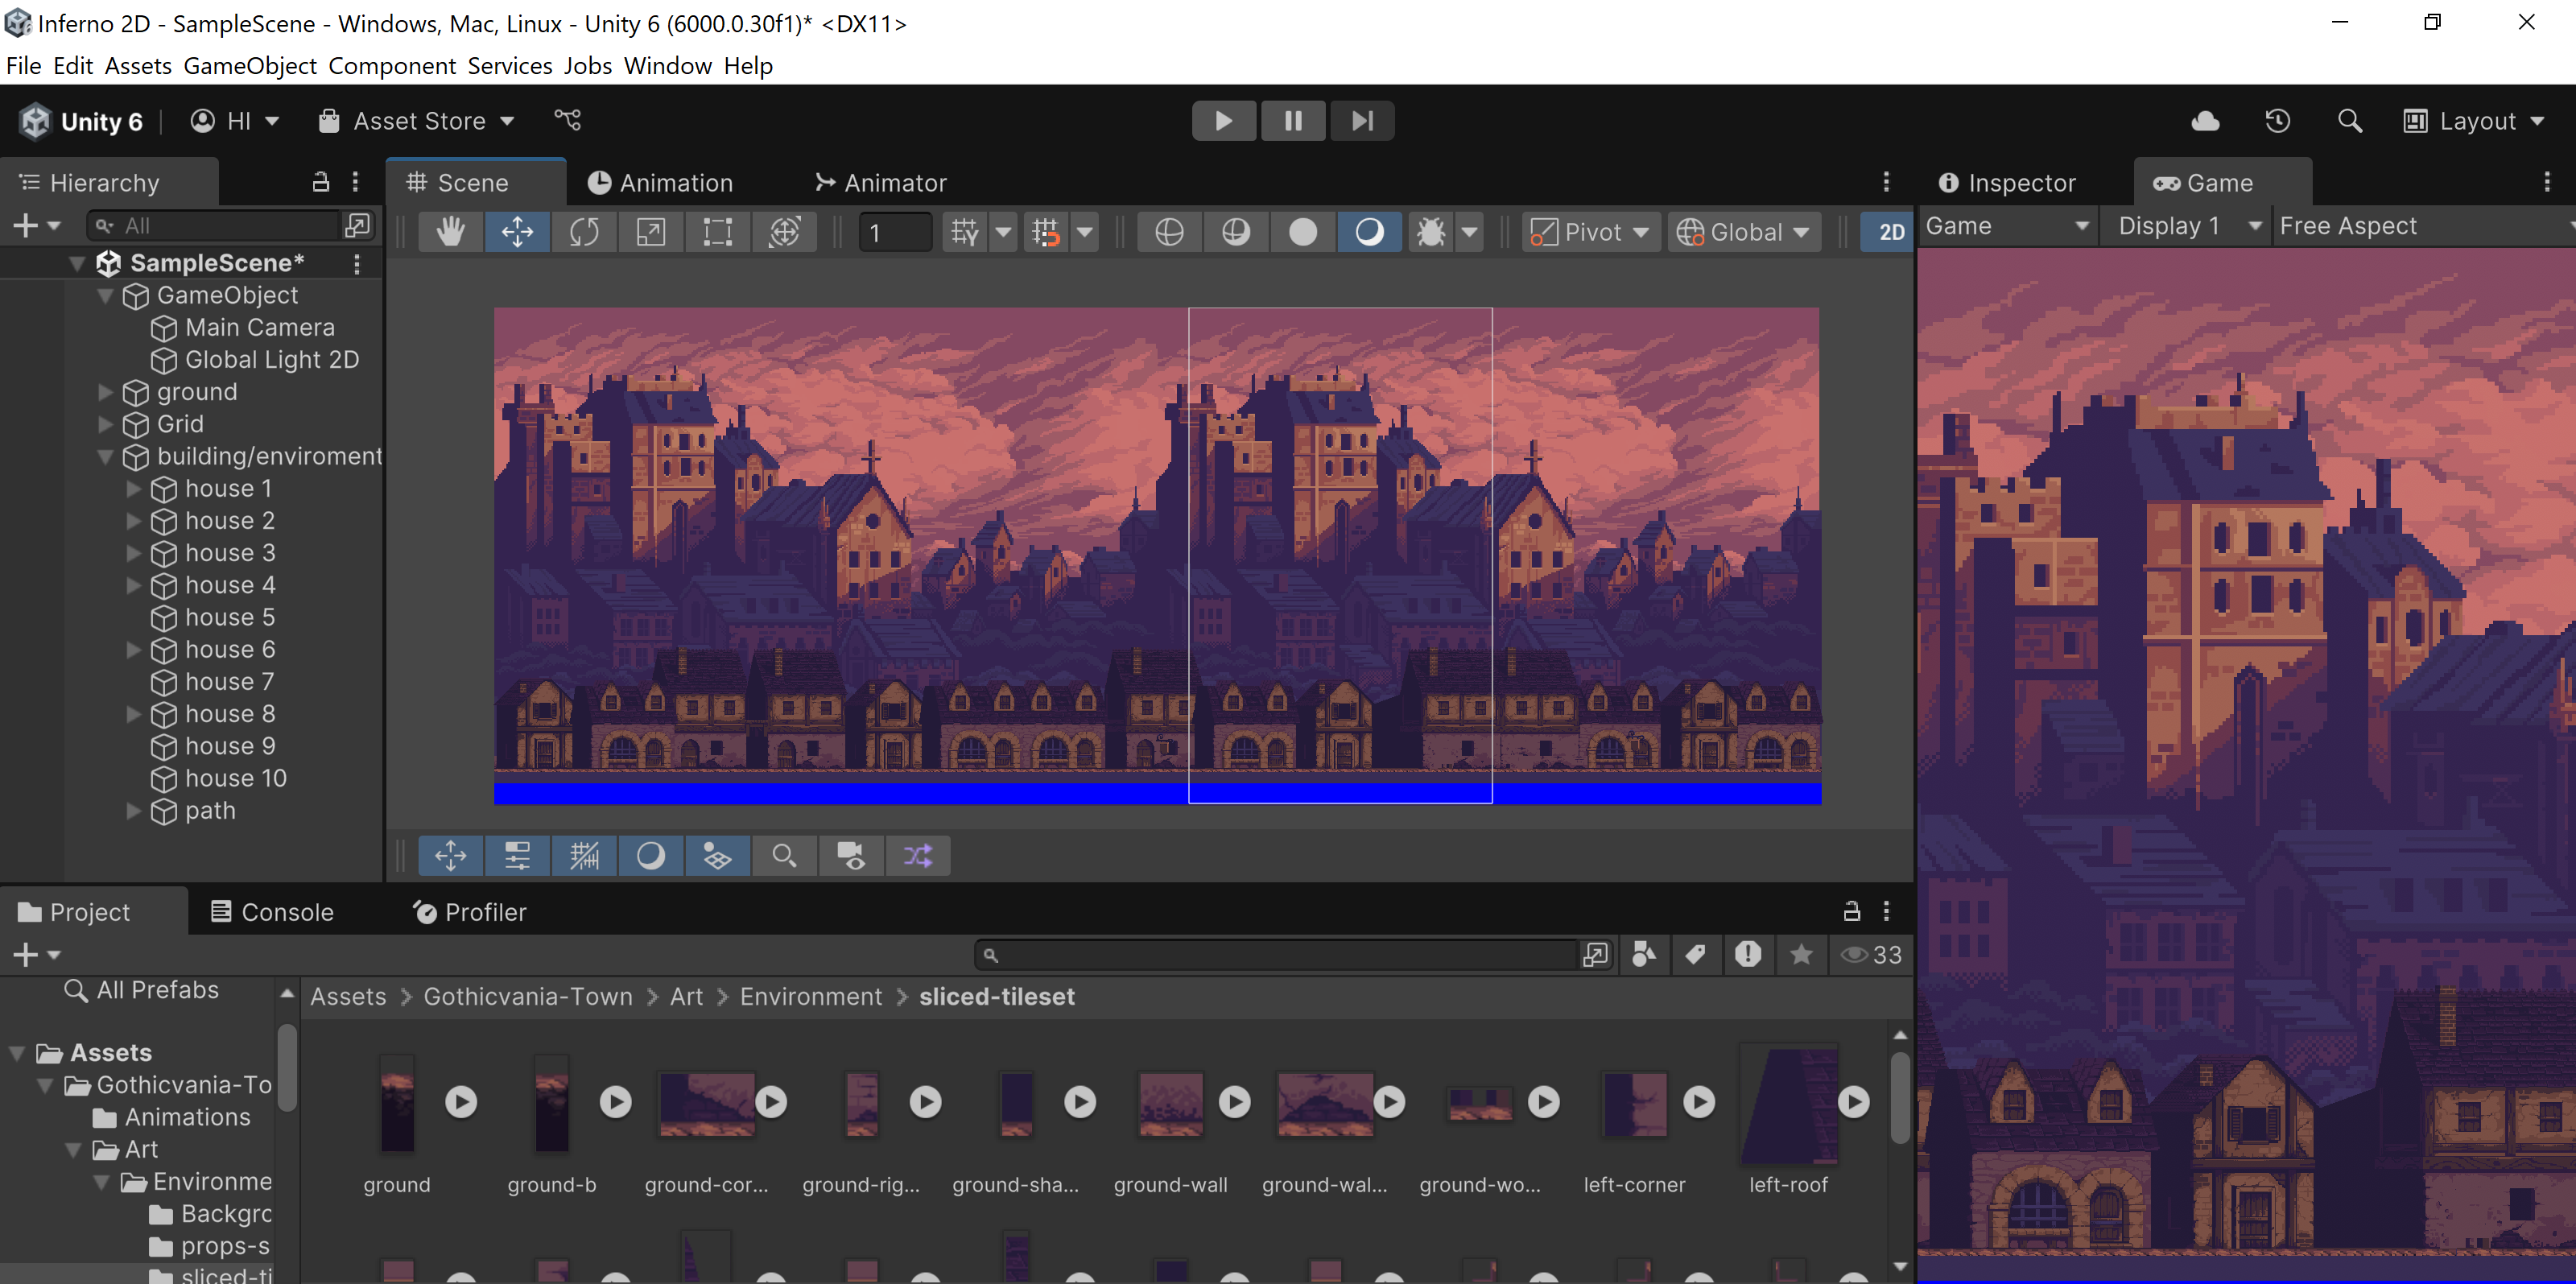Toggle Project panel lock
This screenshot has width=2576, height=1284.
pos(1852,911)
